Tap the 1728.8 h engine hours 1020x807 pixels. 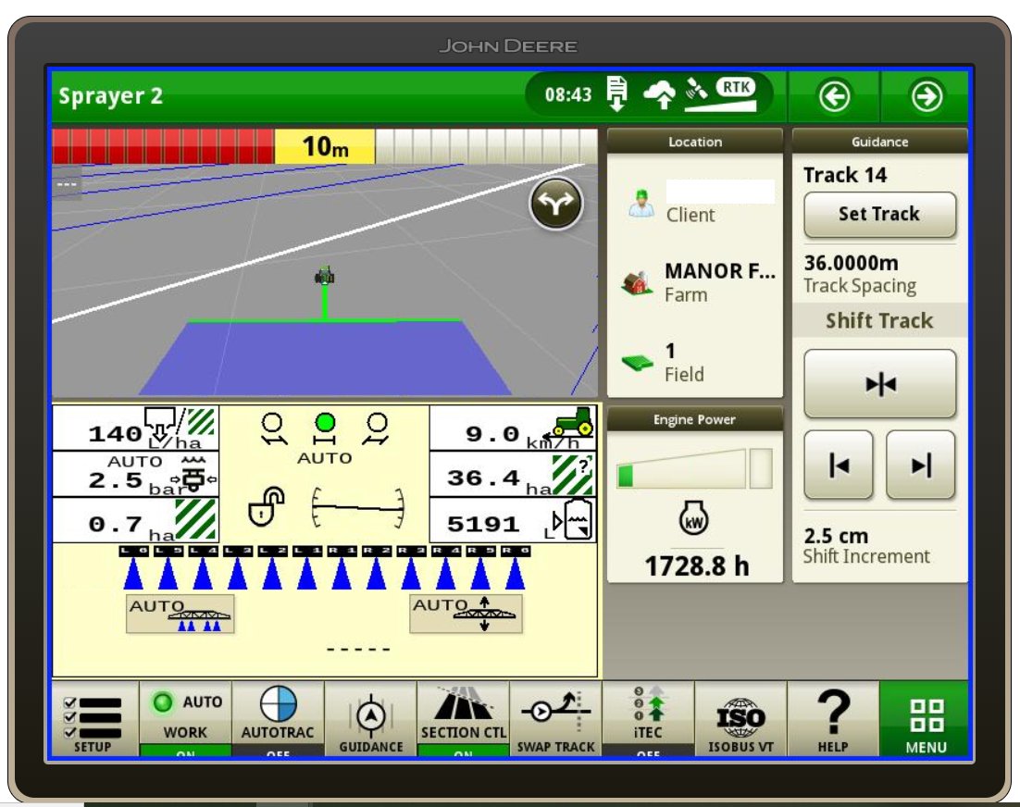pos(697,565)
